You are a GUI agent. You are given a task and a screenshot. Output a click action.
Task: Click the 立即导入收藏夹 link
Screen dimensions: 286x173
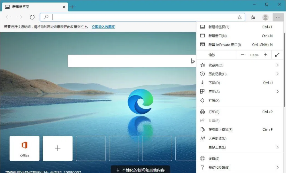pyautogui.click(x=103, y=27)
